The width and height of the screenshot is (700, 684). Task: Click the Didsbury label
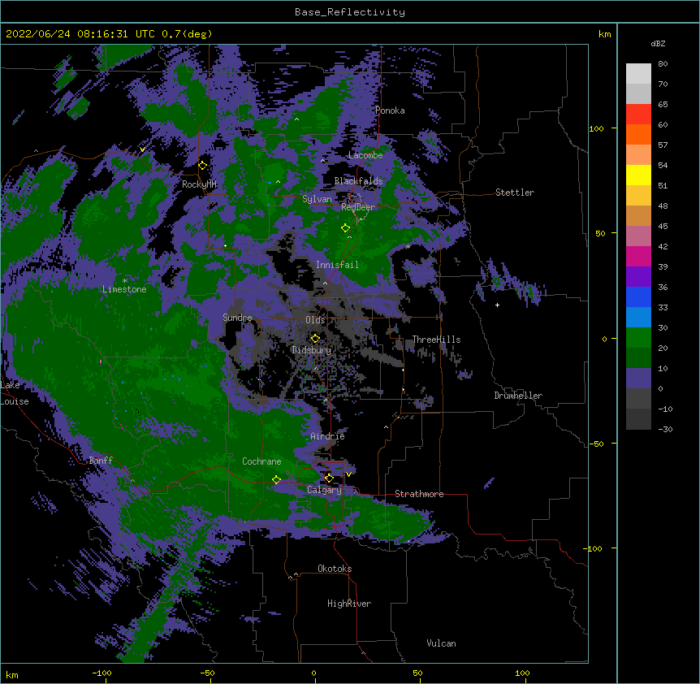pyautogui.click(x=312, y=350)
